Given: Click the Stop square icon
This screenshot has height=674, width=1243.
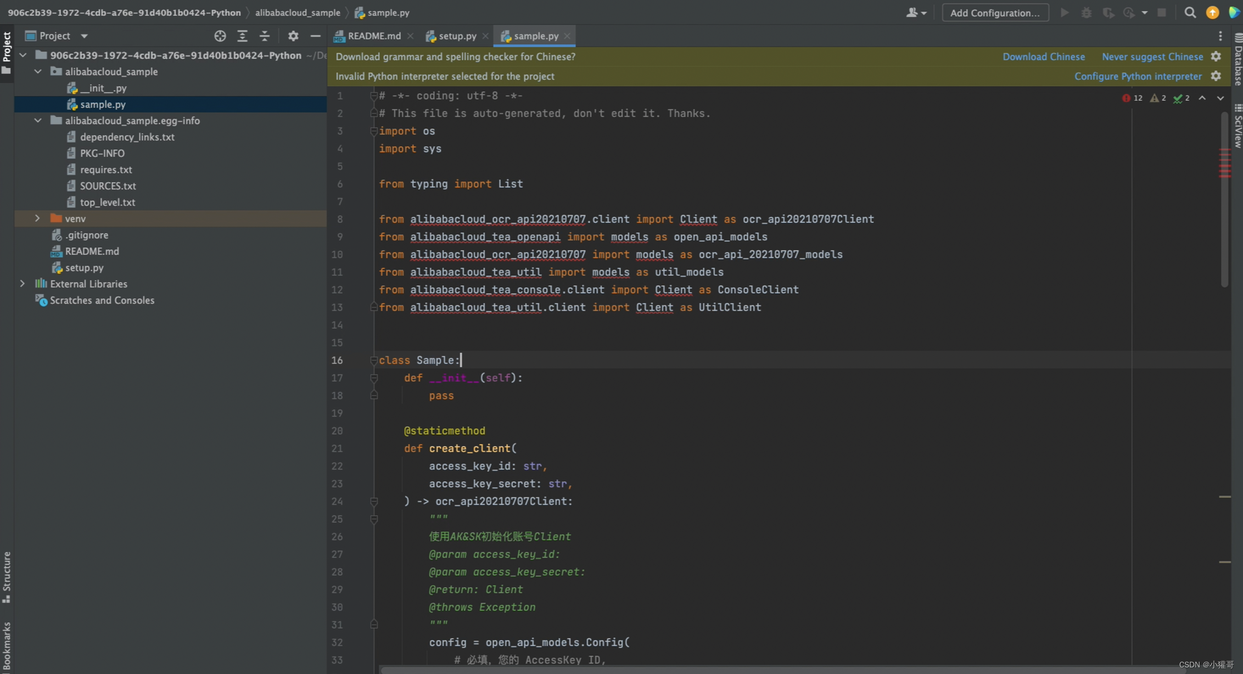Looking at the screenshot, I should (x=1162, y=12).
